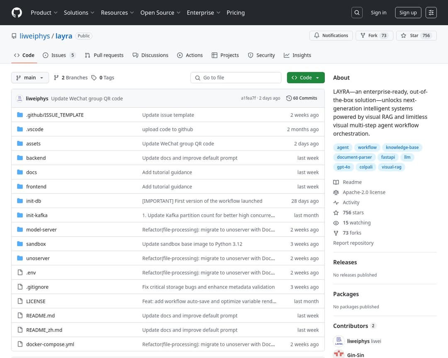Click the Sign up button

click(x=408, y=12)
